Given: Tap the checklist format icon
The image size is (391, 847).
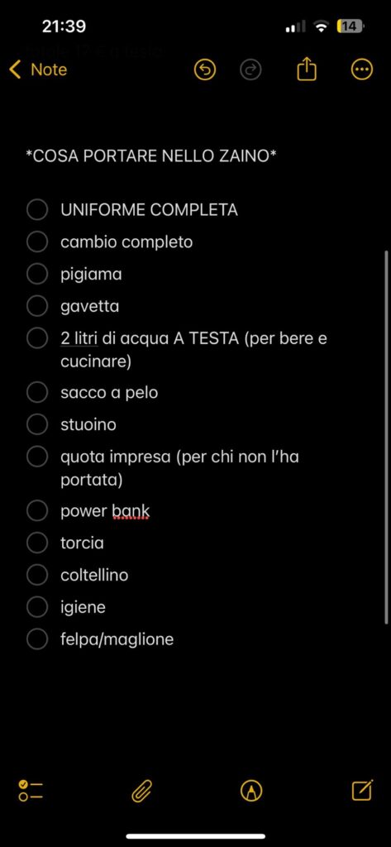Looking at the screenshot, I should coord(31,791).
